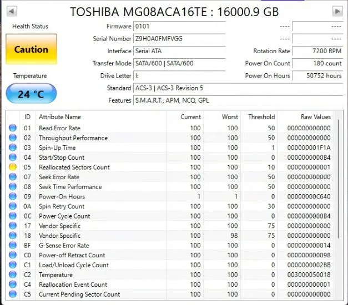This screenshot has width=348, height=305.
Task: Click the Load/Unload Cycle Count status orb
Action: pos(13,265)
